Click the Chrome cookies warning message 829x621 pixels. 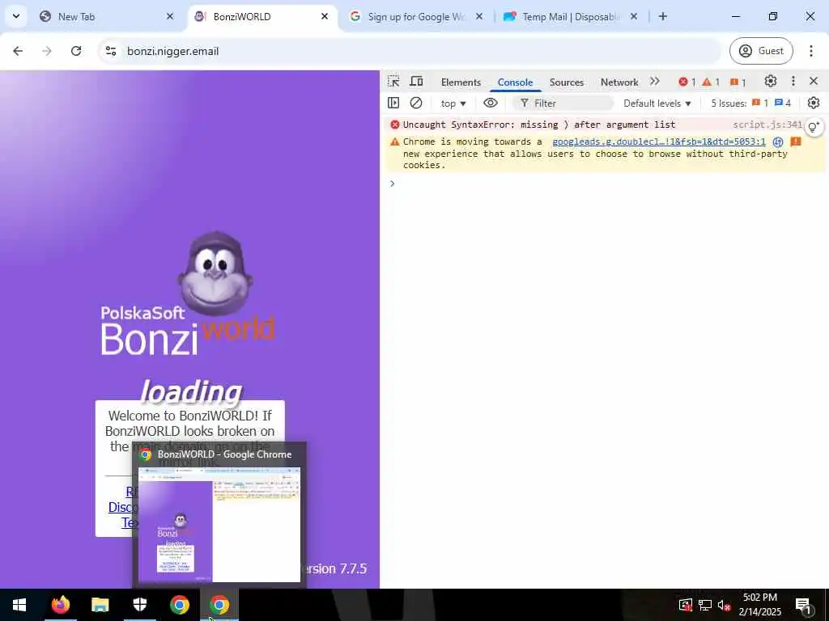click(595, 153)
